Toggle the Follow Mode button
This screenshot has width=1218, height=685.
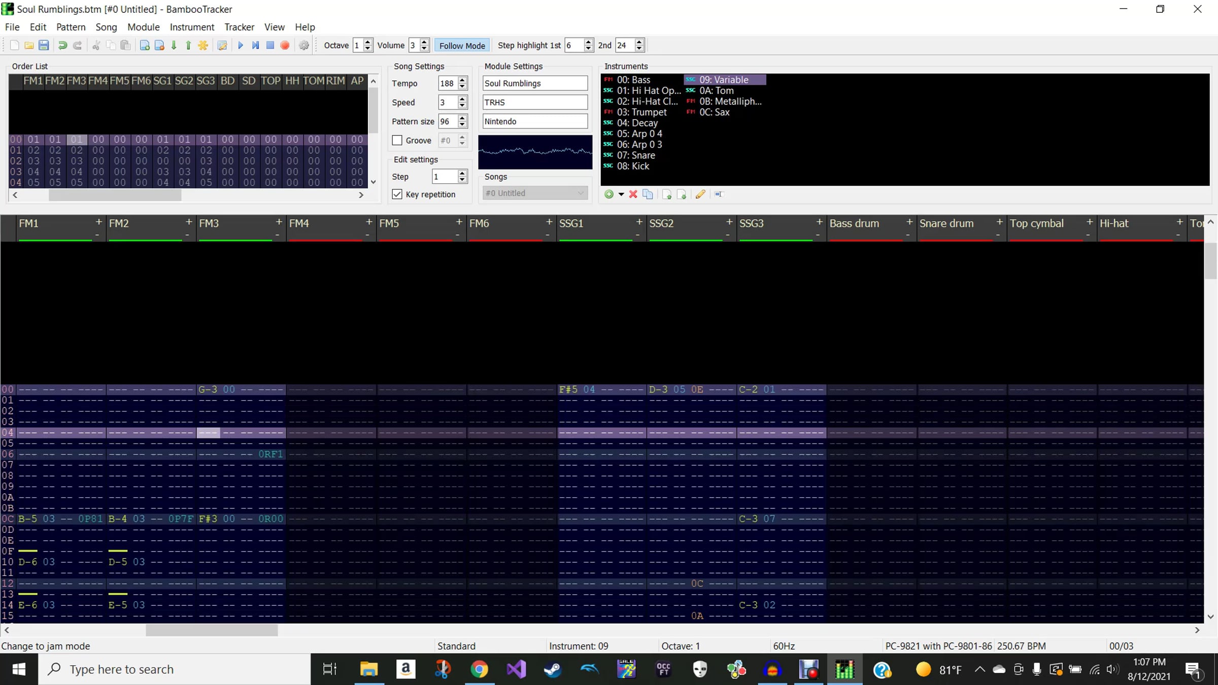point(462,45)
